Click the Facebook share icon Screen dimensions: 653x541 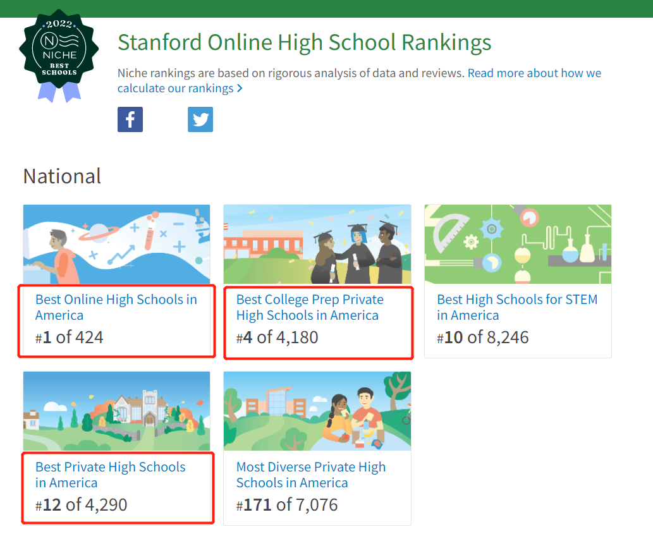pos(130,119)
